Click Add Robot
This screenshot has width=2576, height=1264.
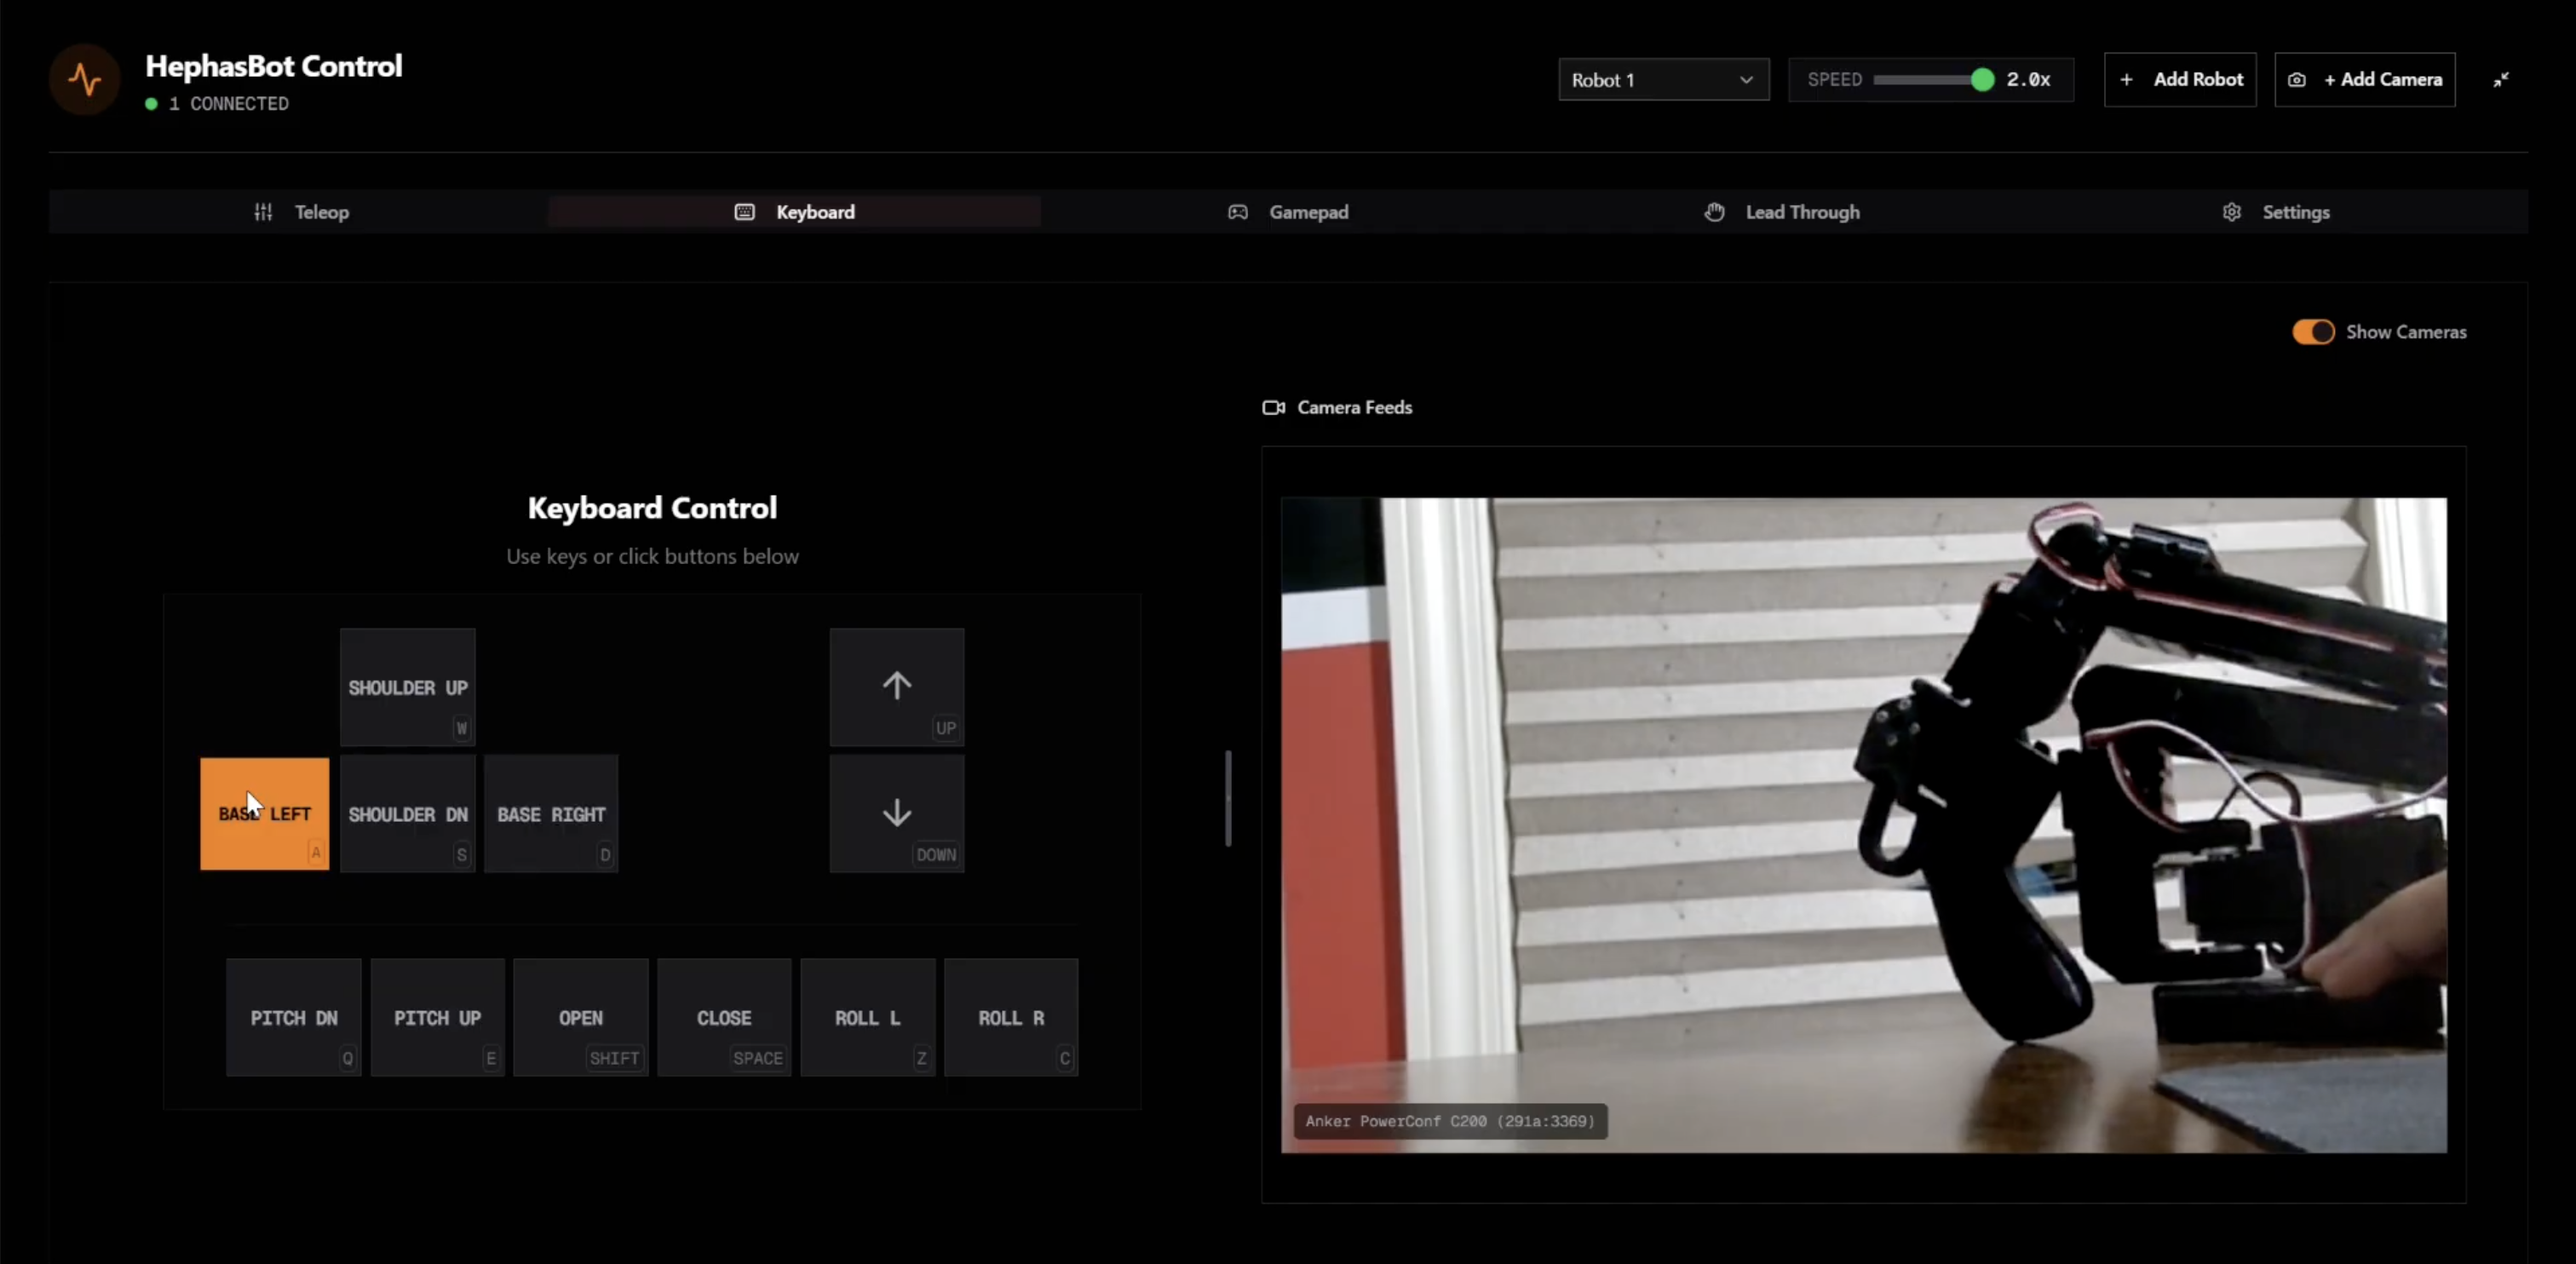coord(2180,79)
